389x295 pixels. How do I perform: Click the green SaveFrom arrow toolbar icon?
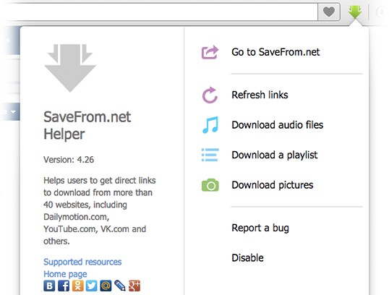pyautogui.click(x=355, y=12)
